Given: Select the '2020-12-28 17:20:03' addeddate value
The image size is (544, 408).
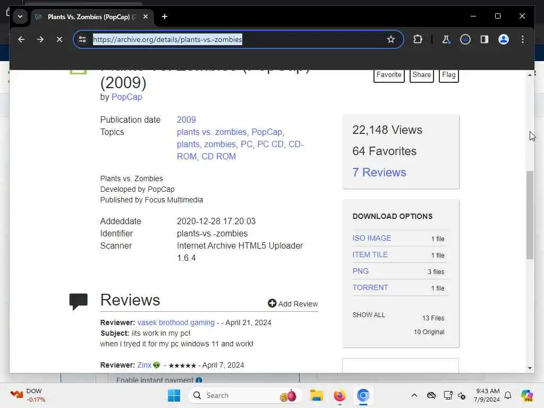Looking at the screenshot, I should pyautogui.click(x=216, y=221).
